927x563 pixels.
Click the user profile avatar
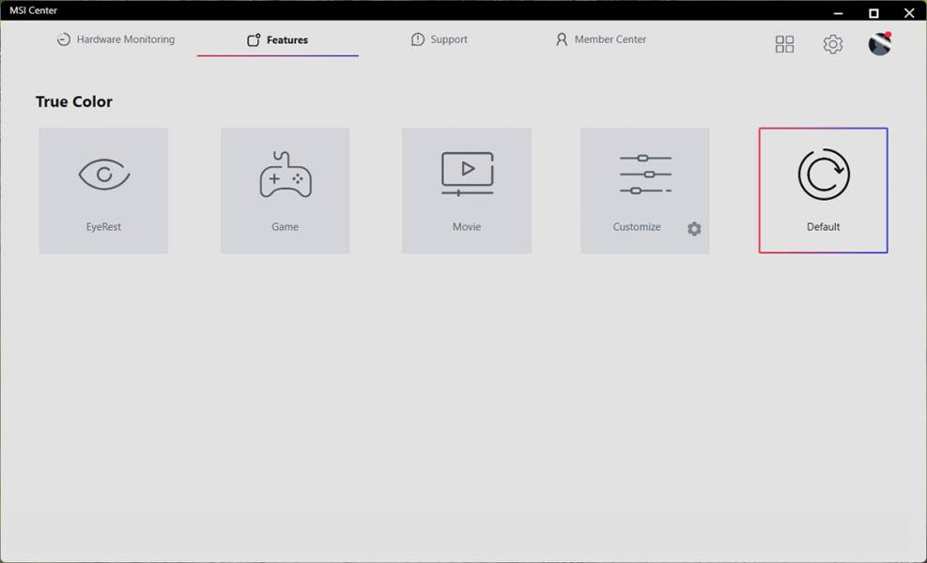[x=880, y=44]
